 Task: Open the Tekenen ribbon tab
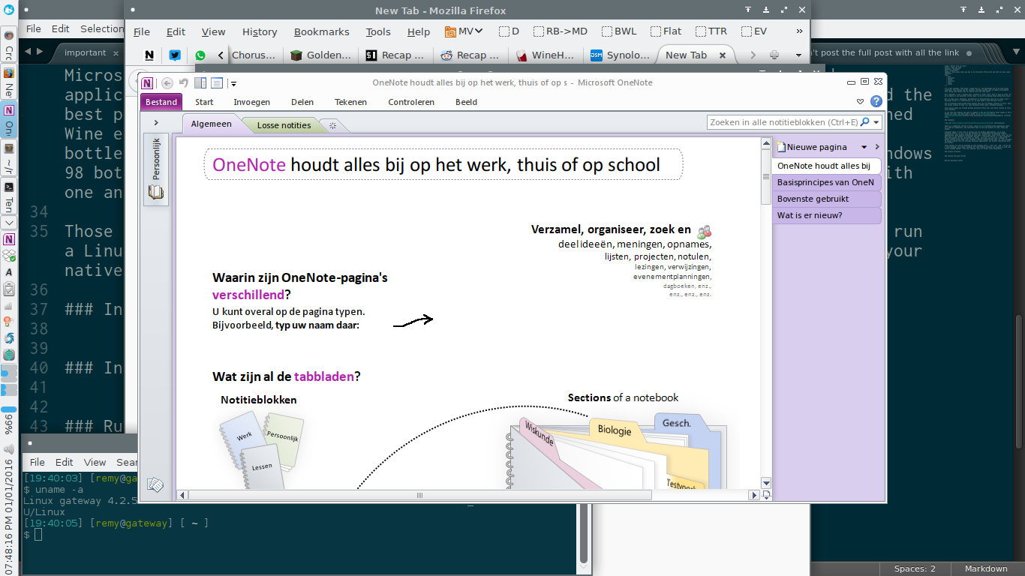pyautogui.click(x=351, y=102)
